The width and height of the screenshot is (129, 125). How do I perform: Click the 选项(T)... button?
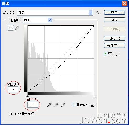[x=115, y=46]
